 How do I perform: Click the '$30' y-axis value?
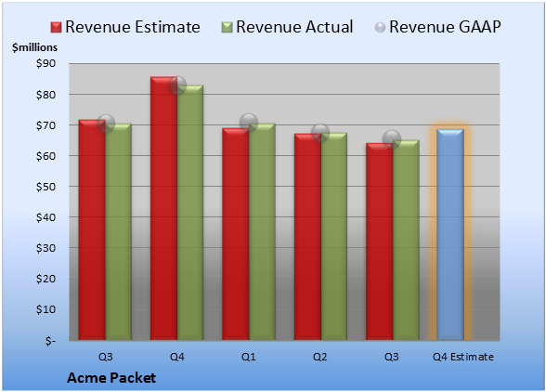pos(45,248)
